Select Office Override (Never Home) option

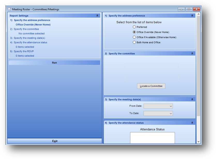(x=134, y=32)
